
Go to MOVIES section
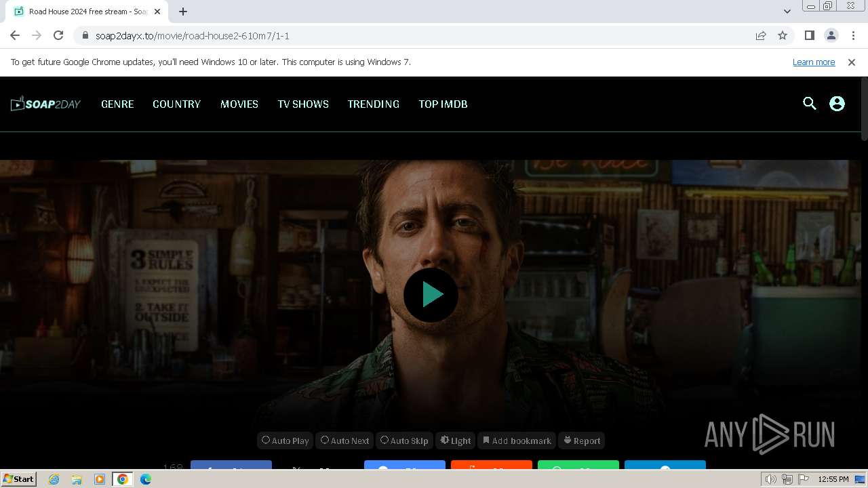click(x=239, y=104)
